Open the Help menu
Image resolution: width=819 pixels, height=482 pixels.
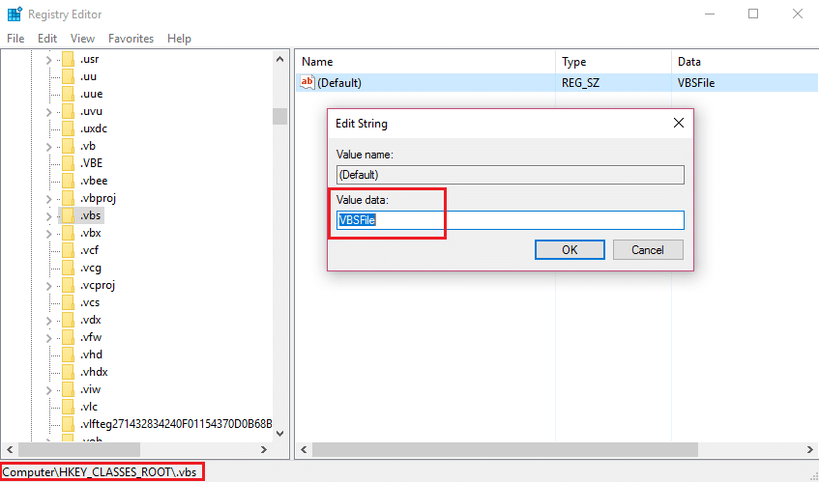[x=179, y=39]
